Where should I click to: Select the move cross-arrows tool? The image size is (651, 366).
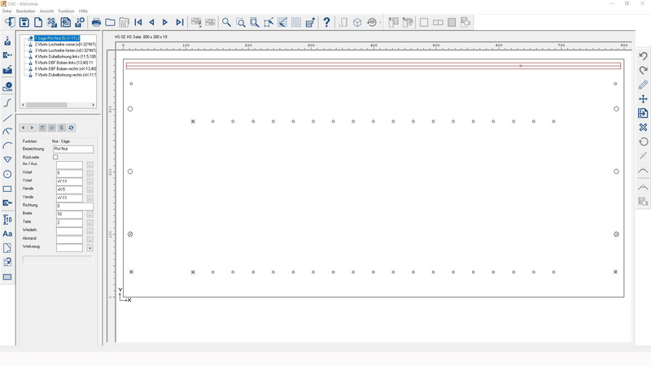point(643,98)
